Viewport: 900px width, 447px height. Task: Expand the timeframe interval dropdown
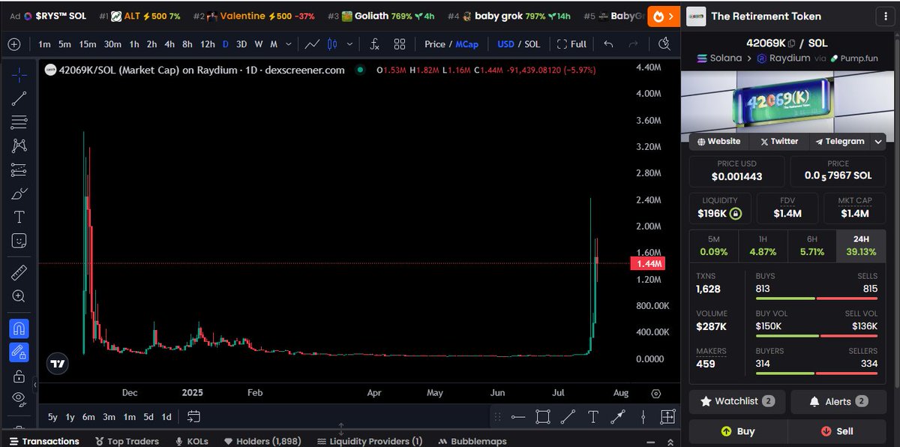(289, 44)
